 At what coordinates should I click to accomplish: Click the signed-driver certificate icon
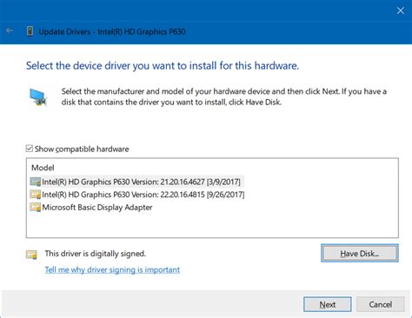pos(31,255)
